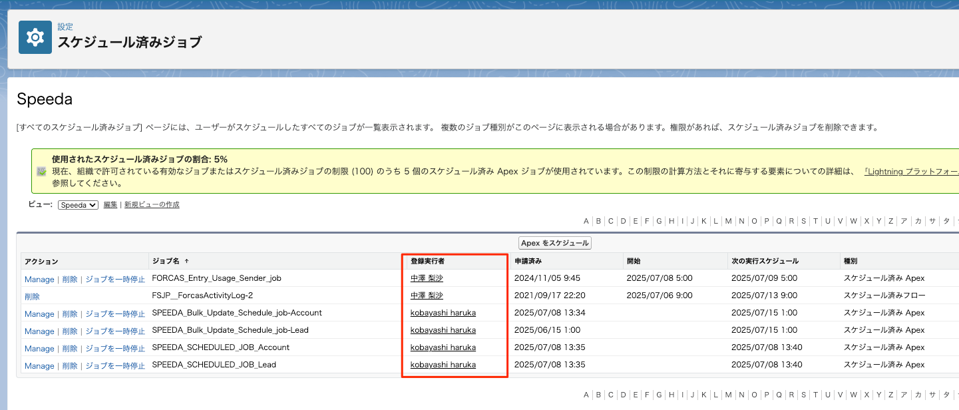Open kobayashi haruka on SPEEDA_SCHEDULED_JOB_Lead row

click(x=443, y=365)
